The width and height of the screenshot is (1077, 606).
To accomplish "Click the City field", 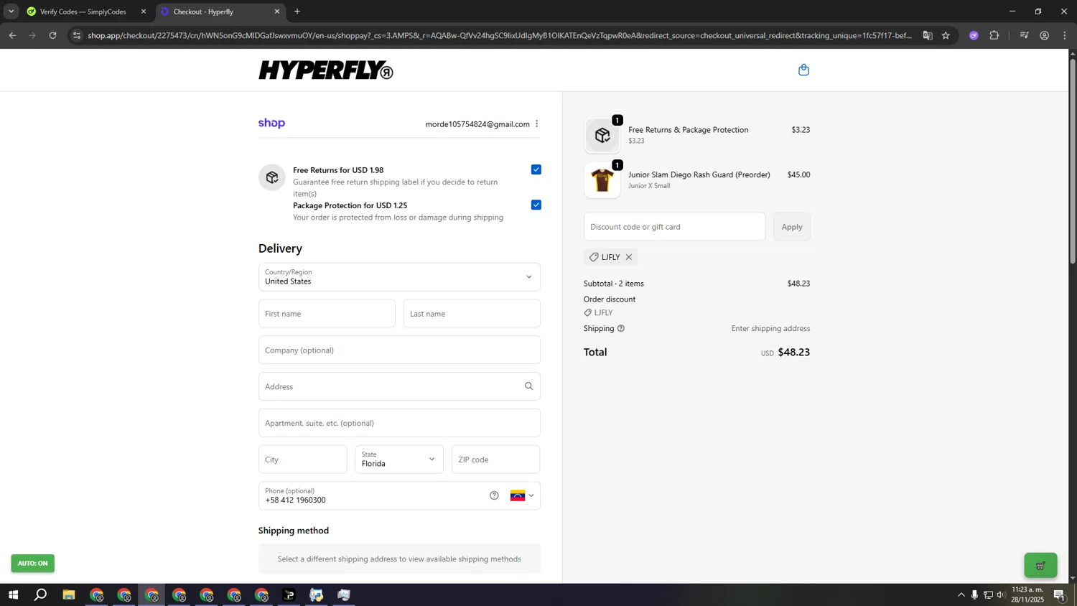I will (302, 460).
